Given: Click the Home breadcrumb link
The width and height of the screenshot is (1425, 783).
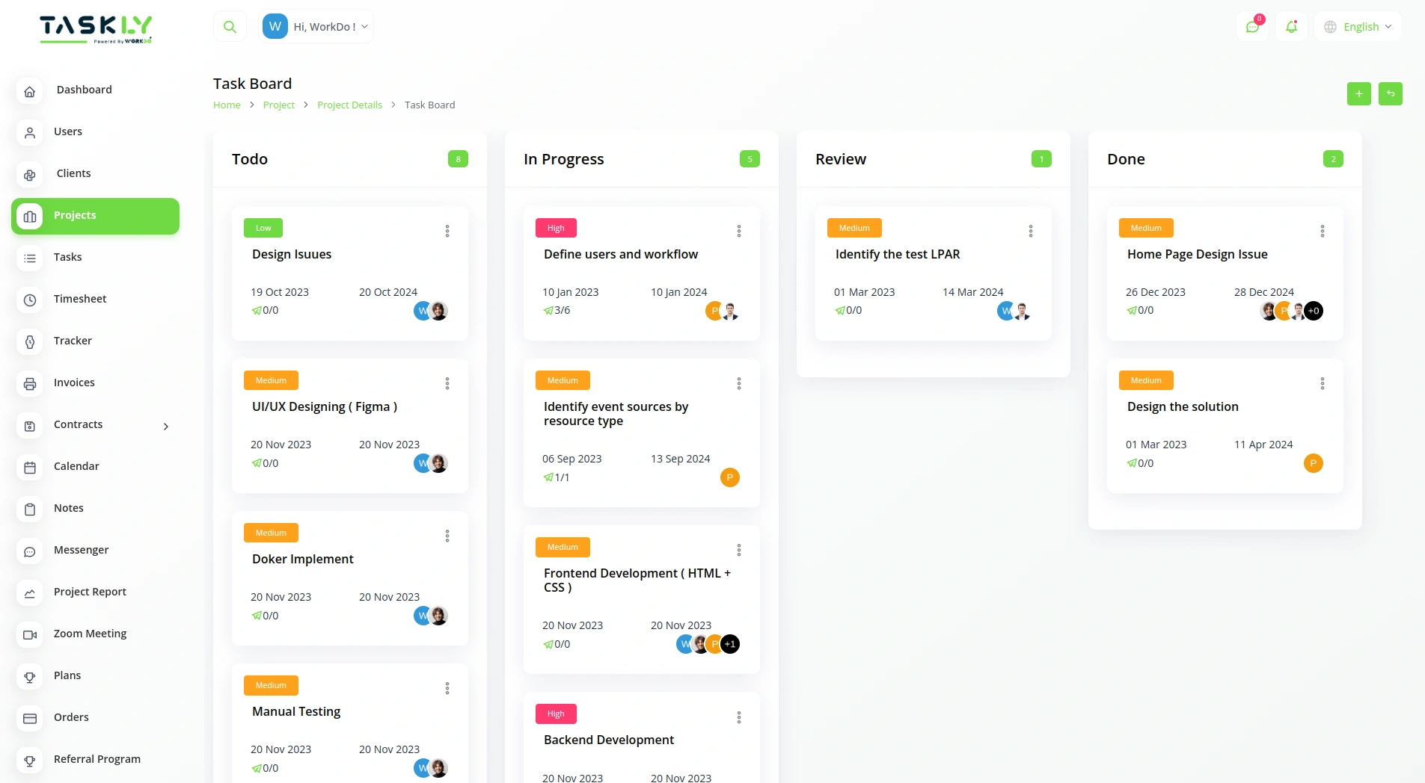Looking at the screenshot, I should pos(227,105).
